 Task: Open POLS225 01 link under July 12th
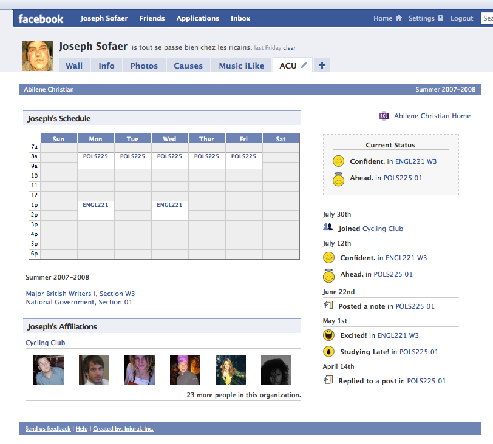click(393, 274)
